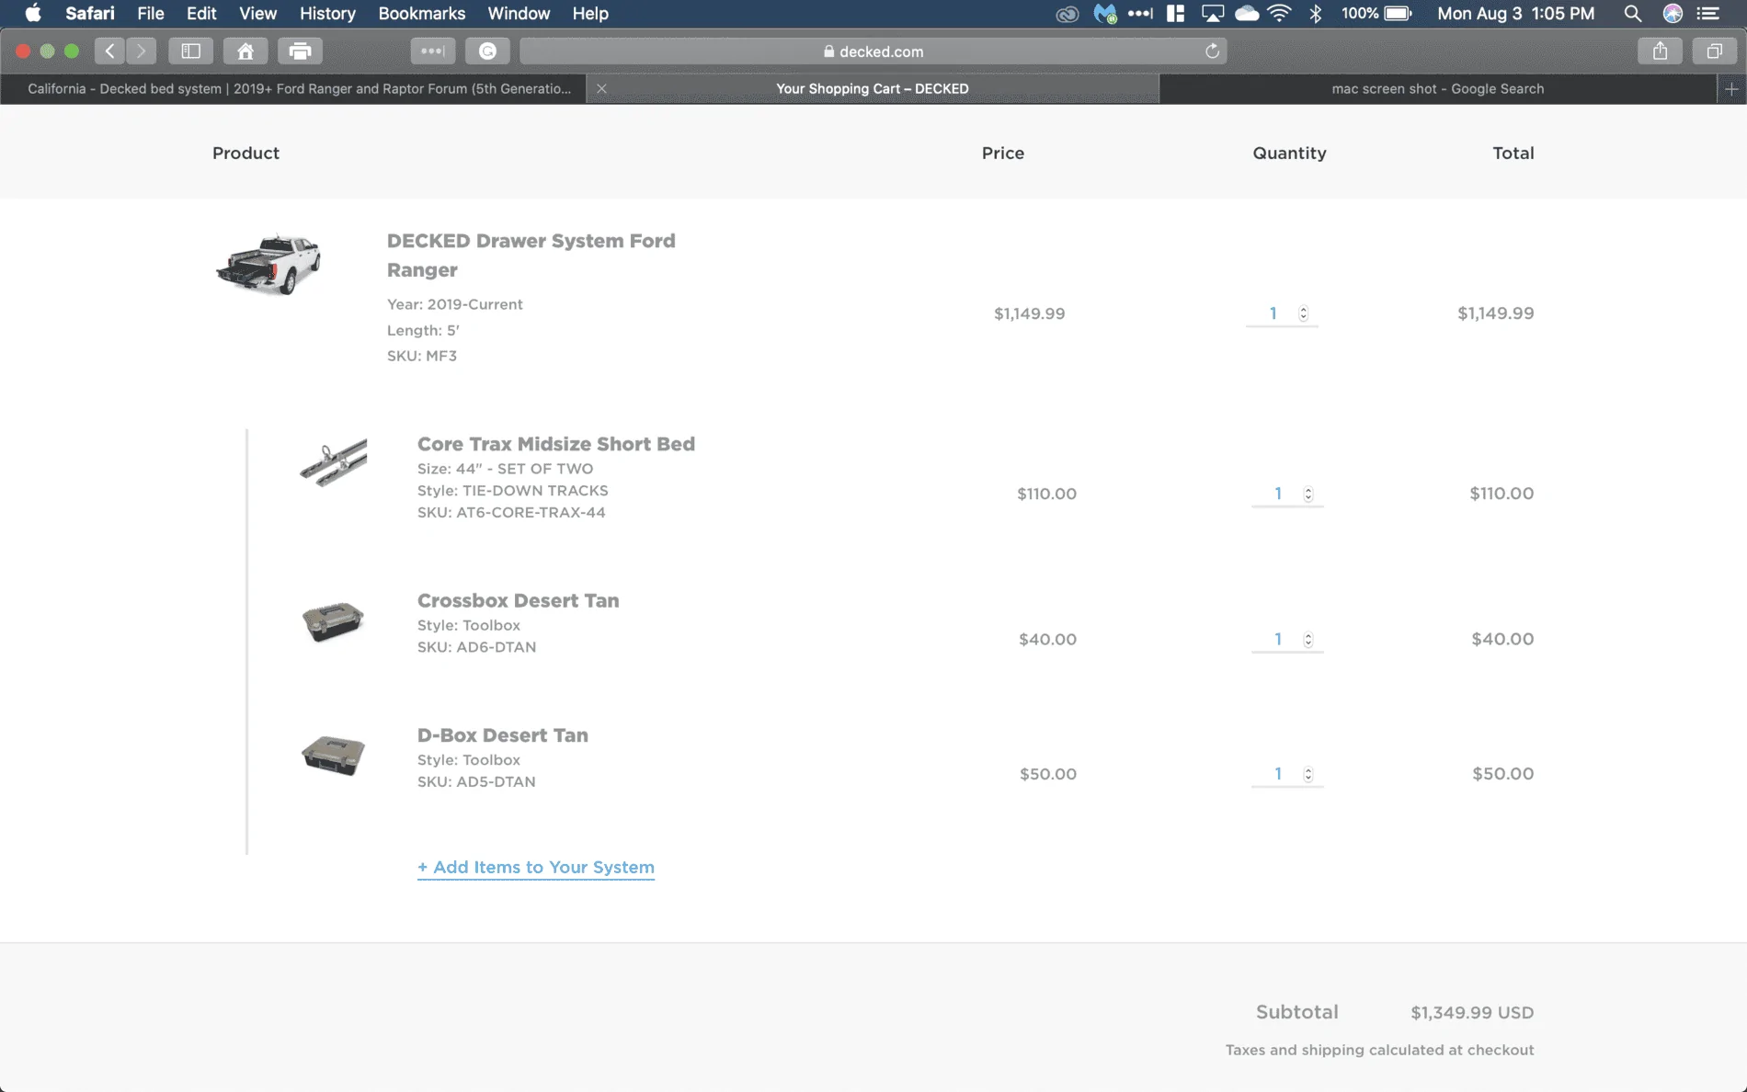This screenshot has height=1092, width=1747.
Task: Open the Crossbox Desert Tan product
Action: pyautogui.click(x=518, y=600)
